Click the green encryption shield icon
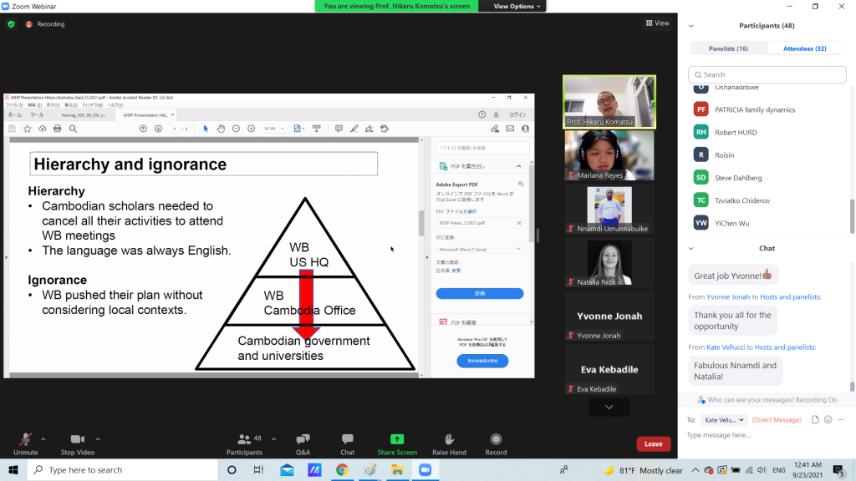856x481 pixels. click(x=11, y=24)
